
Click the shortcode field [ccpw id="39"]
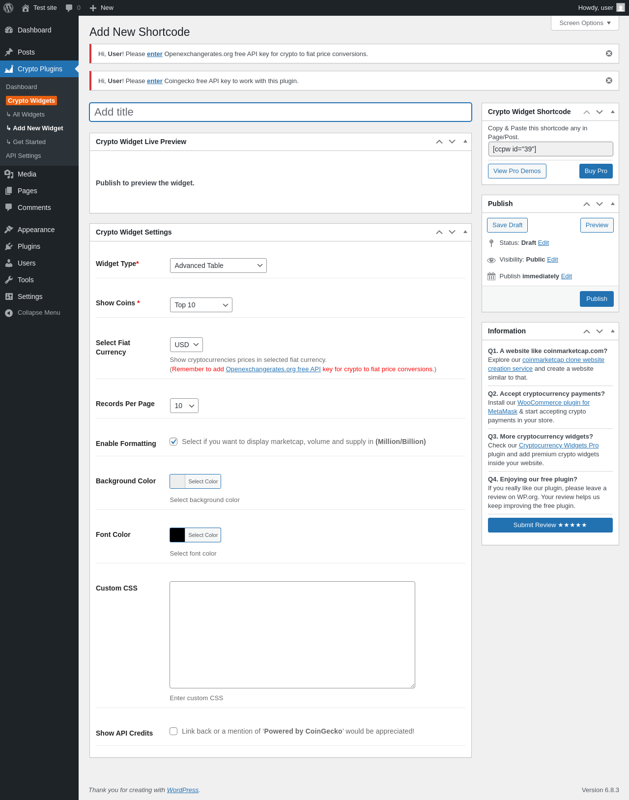(x=550, y=149)
